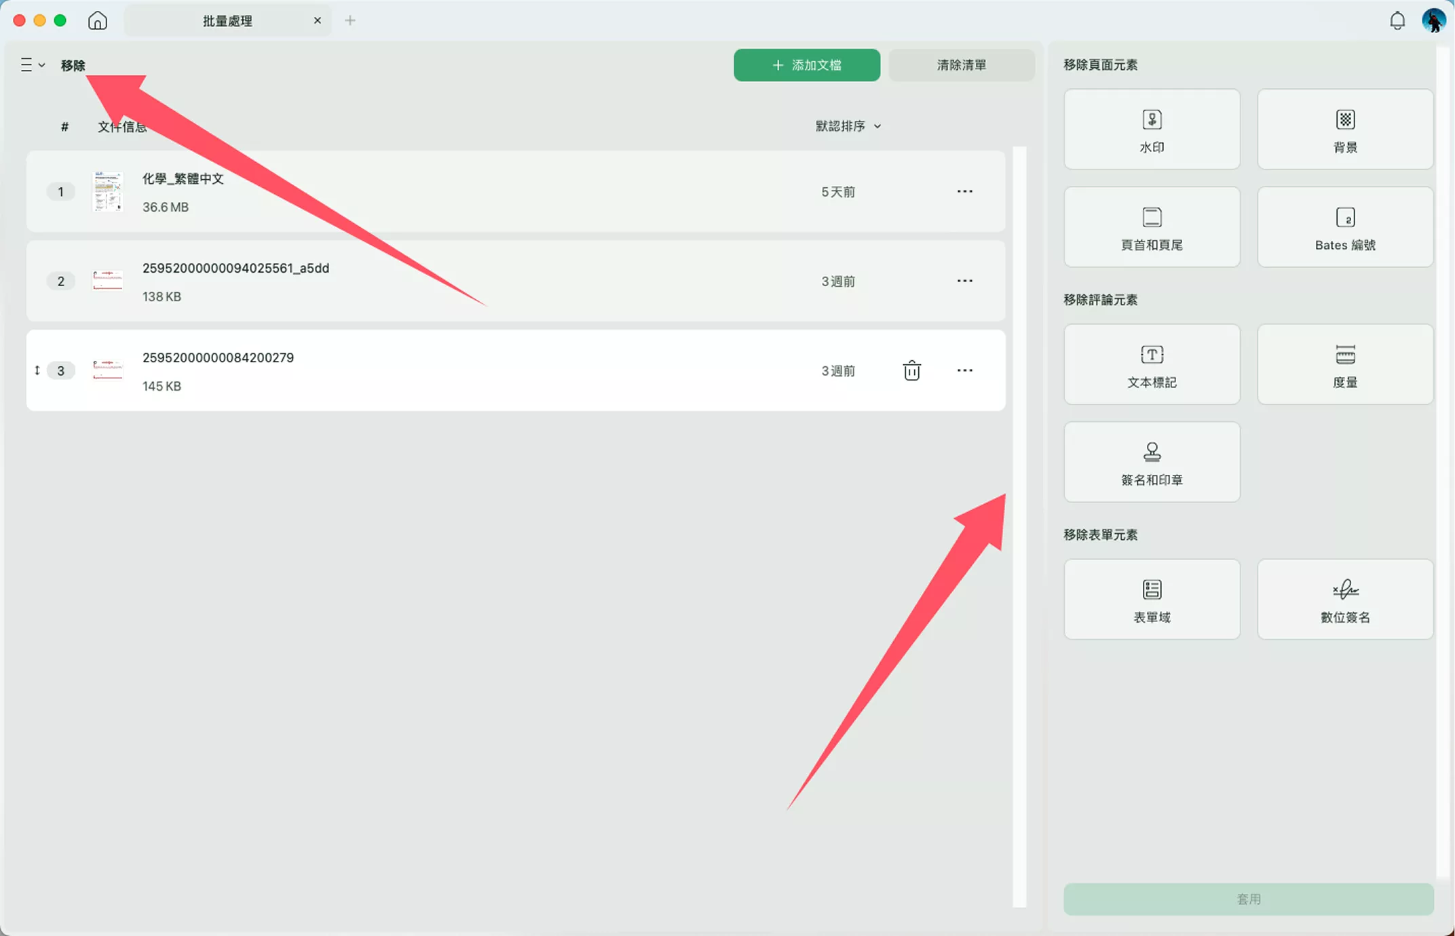
Task: Expand the 默認排序 sort dropdown
Action: point(848,126)
